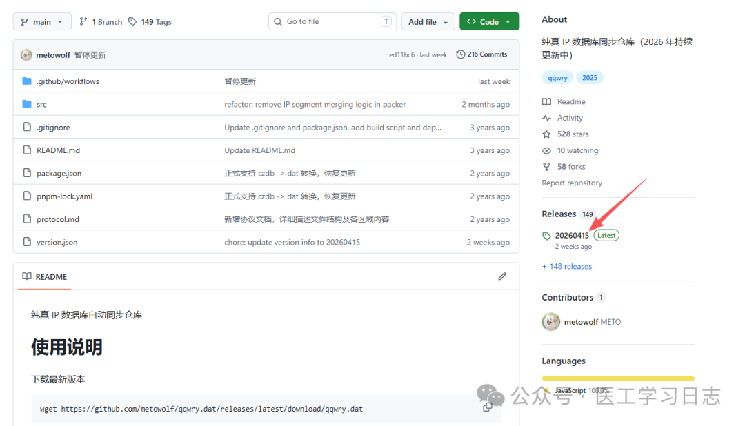Viewport: 745px width, 426px height.
Task: Open the version.json file
Action: point(57,242)
